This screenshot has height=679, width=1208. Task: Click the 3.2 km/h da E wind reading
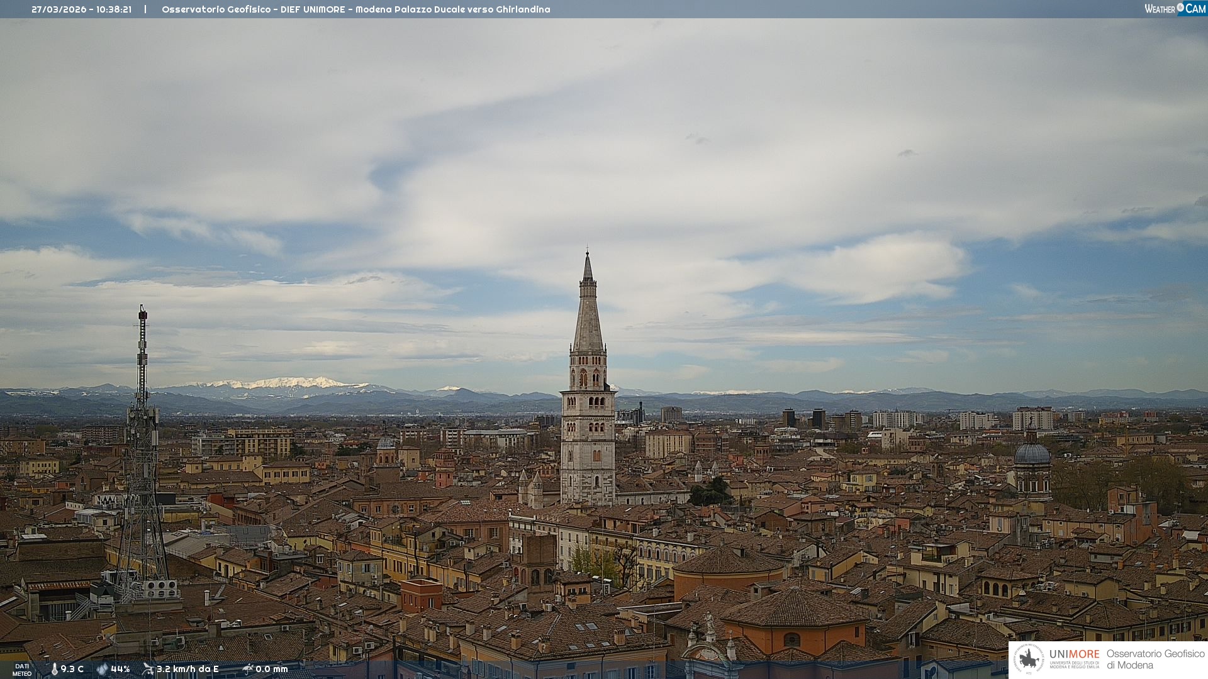(187, 669)
